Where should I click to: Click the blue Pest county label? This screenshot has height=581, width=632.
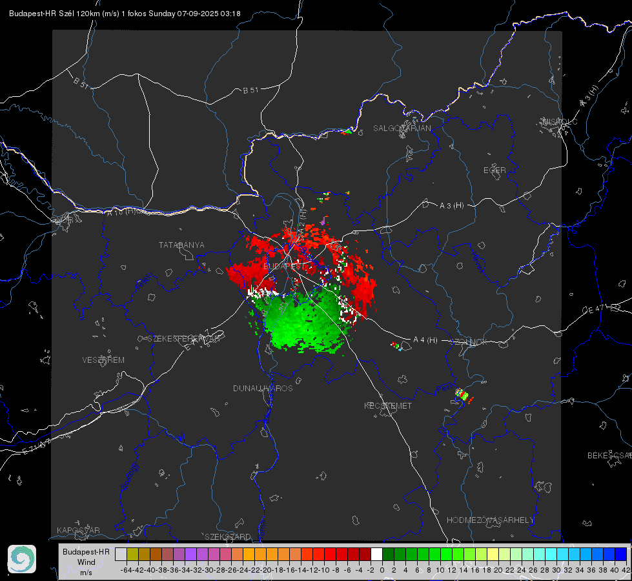tap(444, 388)
